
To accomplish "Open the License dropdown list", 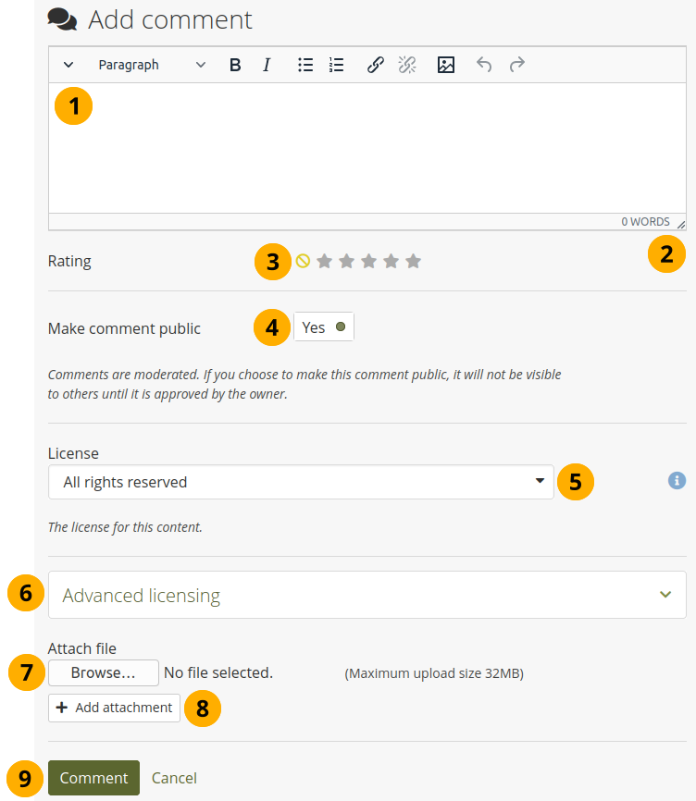I will pyautogui.click(x=301, y=482).
